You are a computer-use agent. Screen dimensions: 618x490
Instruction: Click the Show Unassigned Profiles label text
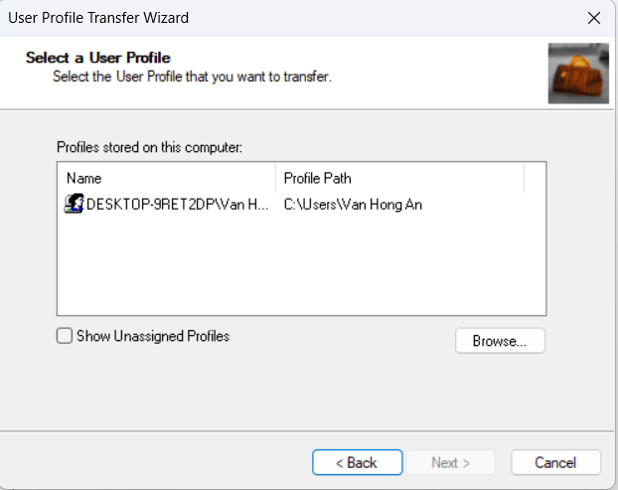[x=155, y=336]
